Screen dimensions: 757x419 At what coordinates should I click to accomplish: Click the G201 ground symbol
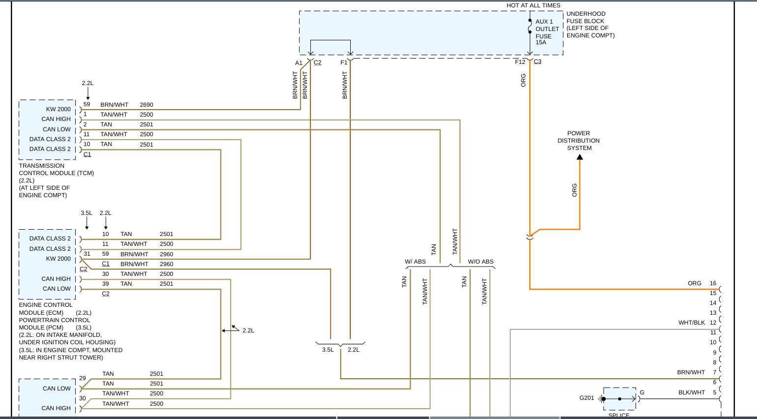pos(601,399)
